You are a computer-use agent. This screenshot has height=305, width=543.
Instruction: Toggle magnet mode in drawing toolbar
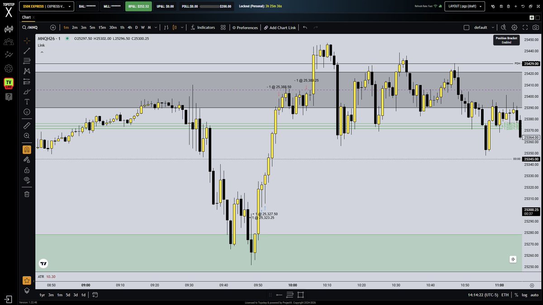coord(27,149)
